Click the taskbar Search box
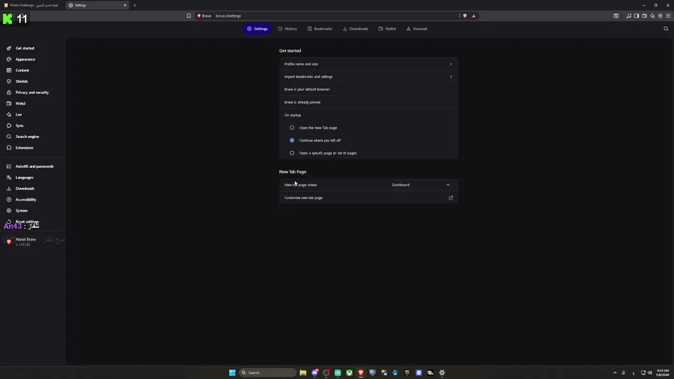This screenshot has height=379, width=674. (267, 373)
